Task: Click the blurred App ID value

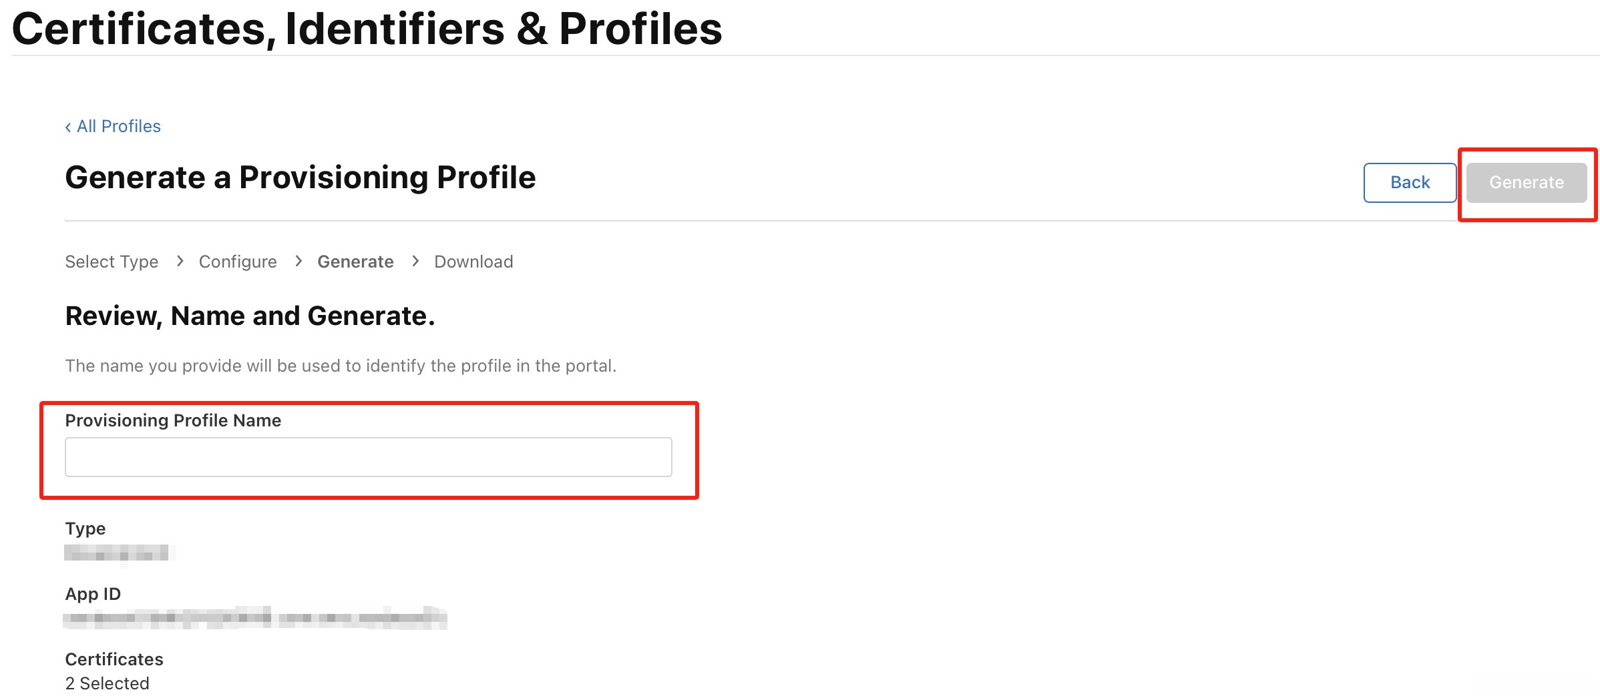Action: coord(254,618)
